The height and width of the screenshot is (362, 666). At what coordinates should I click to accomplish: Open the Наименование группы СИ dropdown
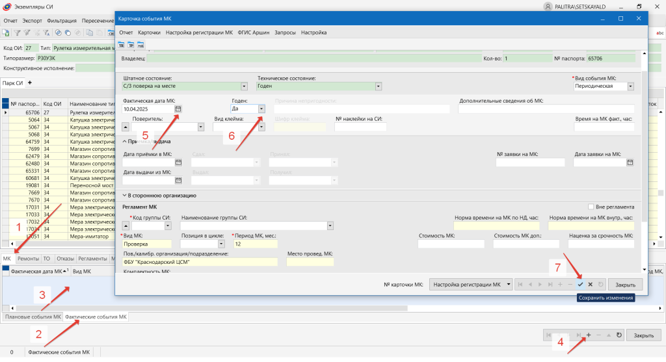coord(330,226)
